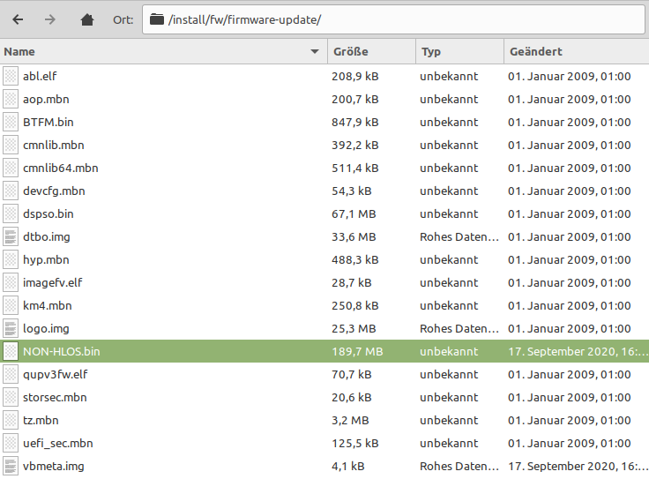
Task: Click the size value 33,6 MB
Action: 354,236
